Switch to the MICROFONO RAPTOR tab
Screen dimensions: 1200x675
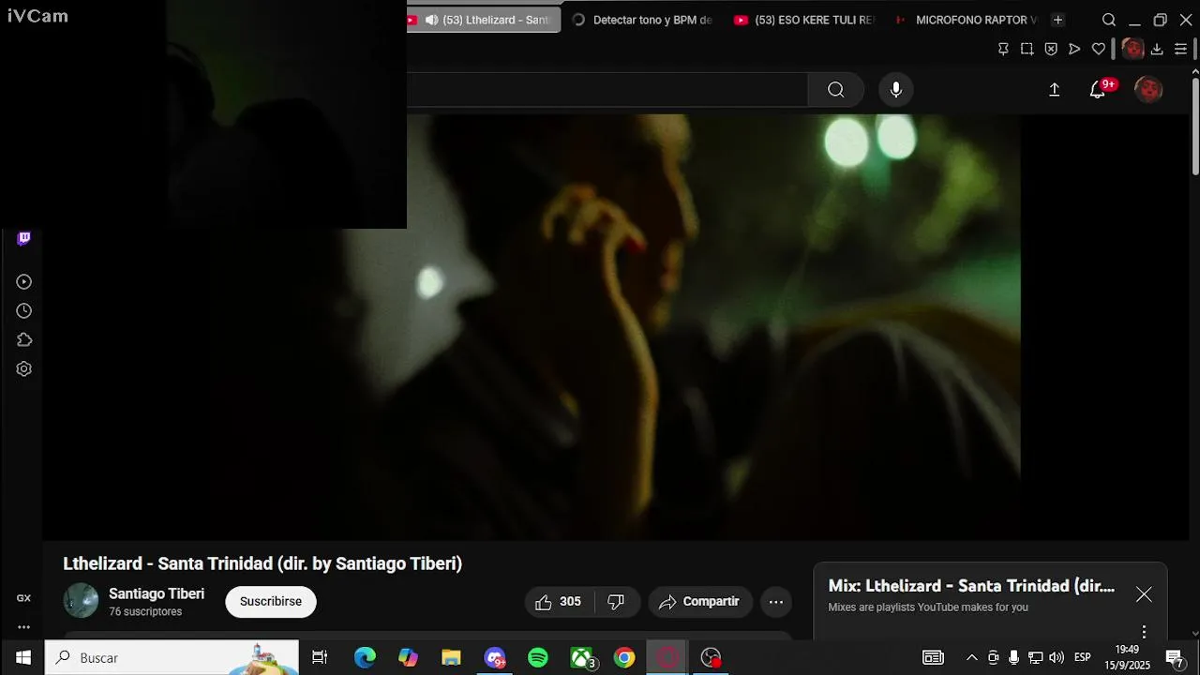pos(966,20)
